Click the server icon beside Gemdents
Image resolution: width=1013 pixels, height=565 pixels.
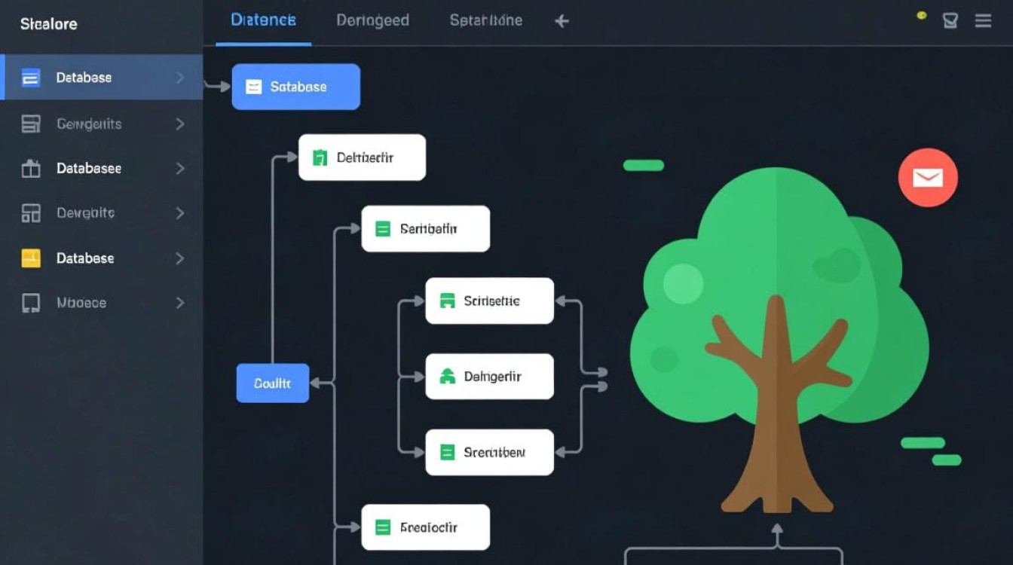[x=31, y=123]
